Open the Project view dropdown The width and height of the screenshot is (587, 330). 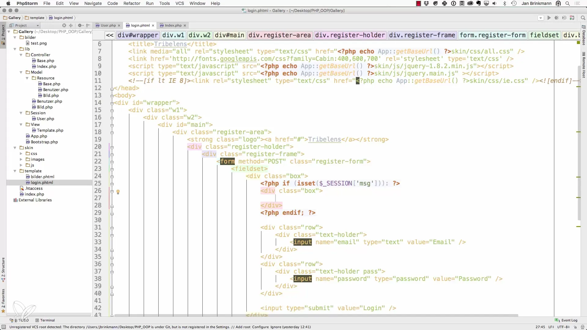coord(24,25)
